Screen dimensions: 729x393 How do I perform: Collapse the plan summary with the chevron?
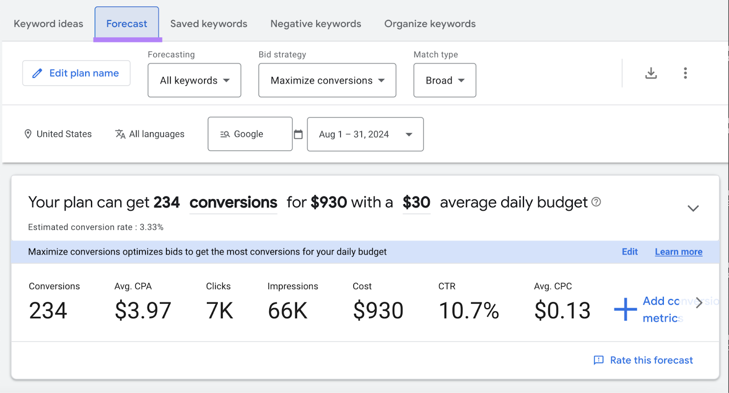(693, 208)
